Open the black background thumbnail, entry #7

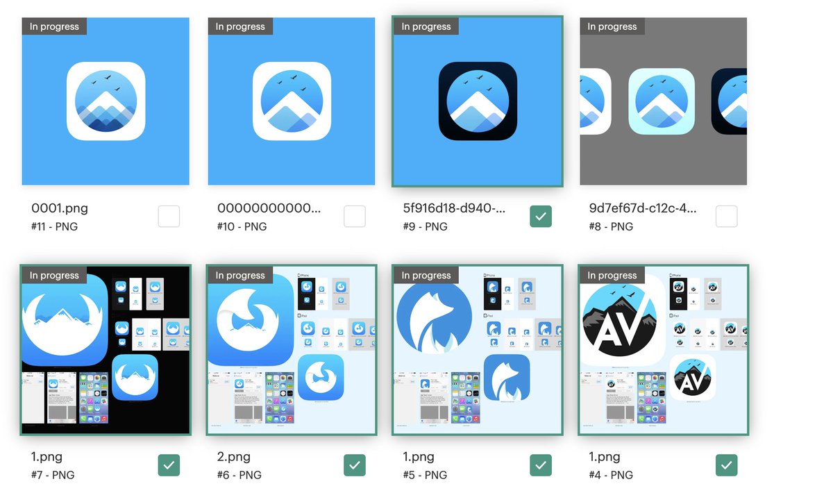pos(106,350)
